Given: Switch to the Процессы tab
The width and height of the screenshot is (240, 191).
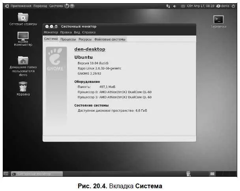Looking at the screenshot, I should [x=68, y=39].
